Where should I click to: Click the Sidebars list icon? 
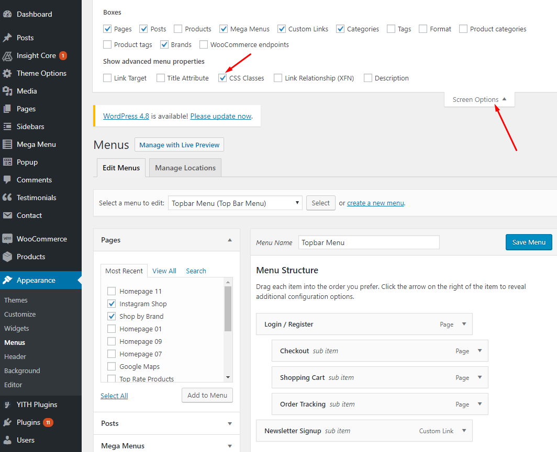tap(7, 126)
